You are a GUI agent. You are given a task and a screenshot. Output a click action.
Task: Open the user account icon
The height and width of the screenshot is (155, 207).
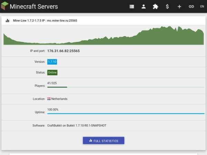(x=144, y=7)
